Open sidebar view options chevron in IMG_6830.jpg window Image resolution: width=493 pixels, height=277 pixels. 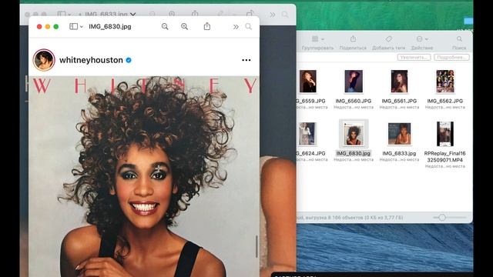(82, 27)
